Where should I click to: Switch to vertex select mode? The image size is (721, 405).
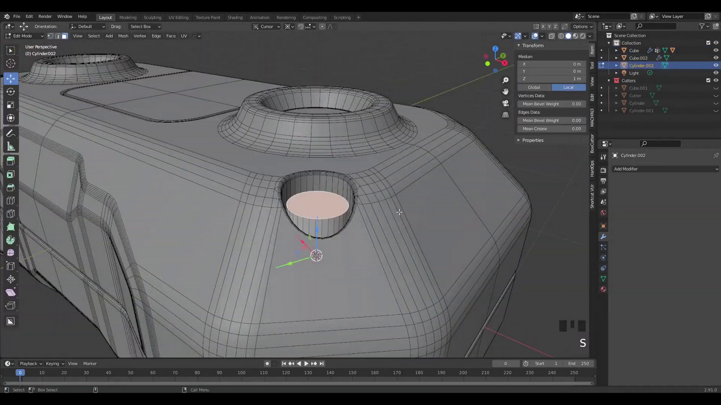(50, 36)
